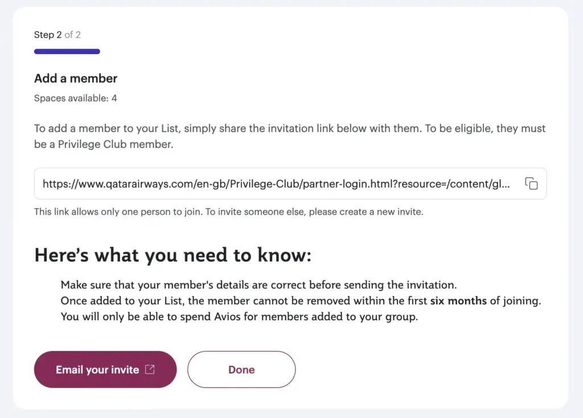This screenshot has width=583, height=418.
Task: Click the 'of 2' step count text
Action: tap(72, 35)
